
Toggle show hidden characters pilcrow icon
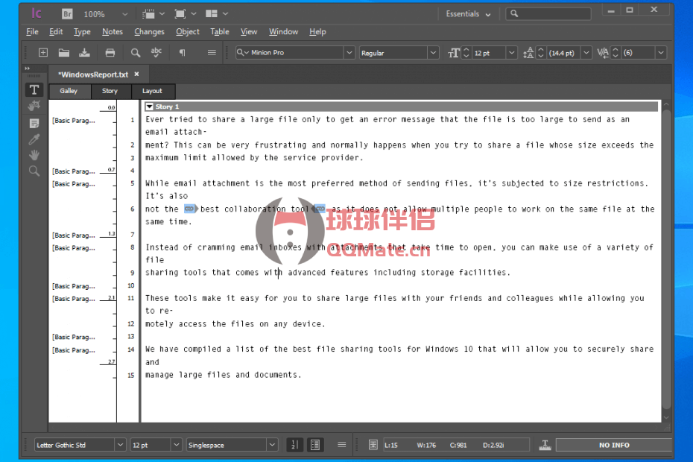click(x=182, y=53)
